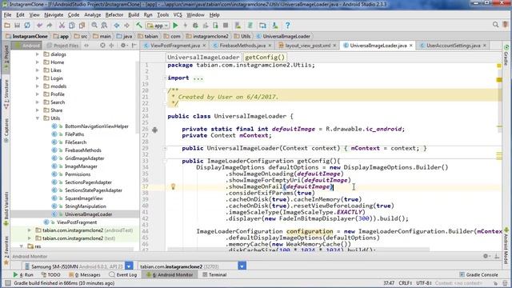Click the light bulb intention icon
The height and width of the screenshot is (288, 512).
coord(173,186)
